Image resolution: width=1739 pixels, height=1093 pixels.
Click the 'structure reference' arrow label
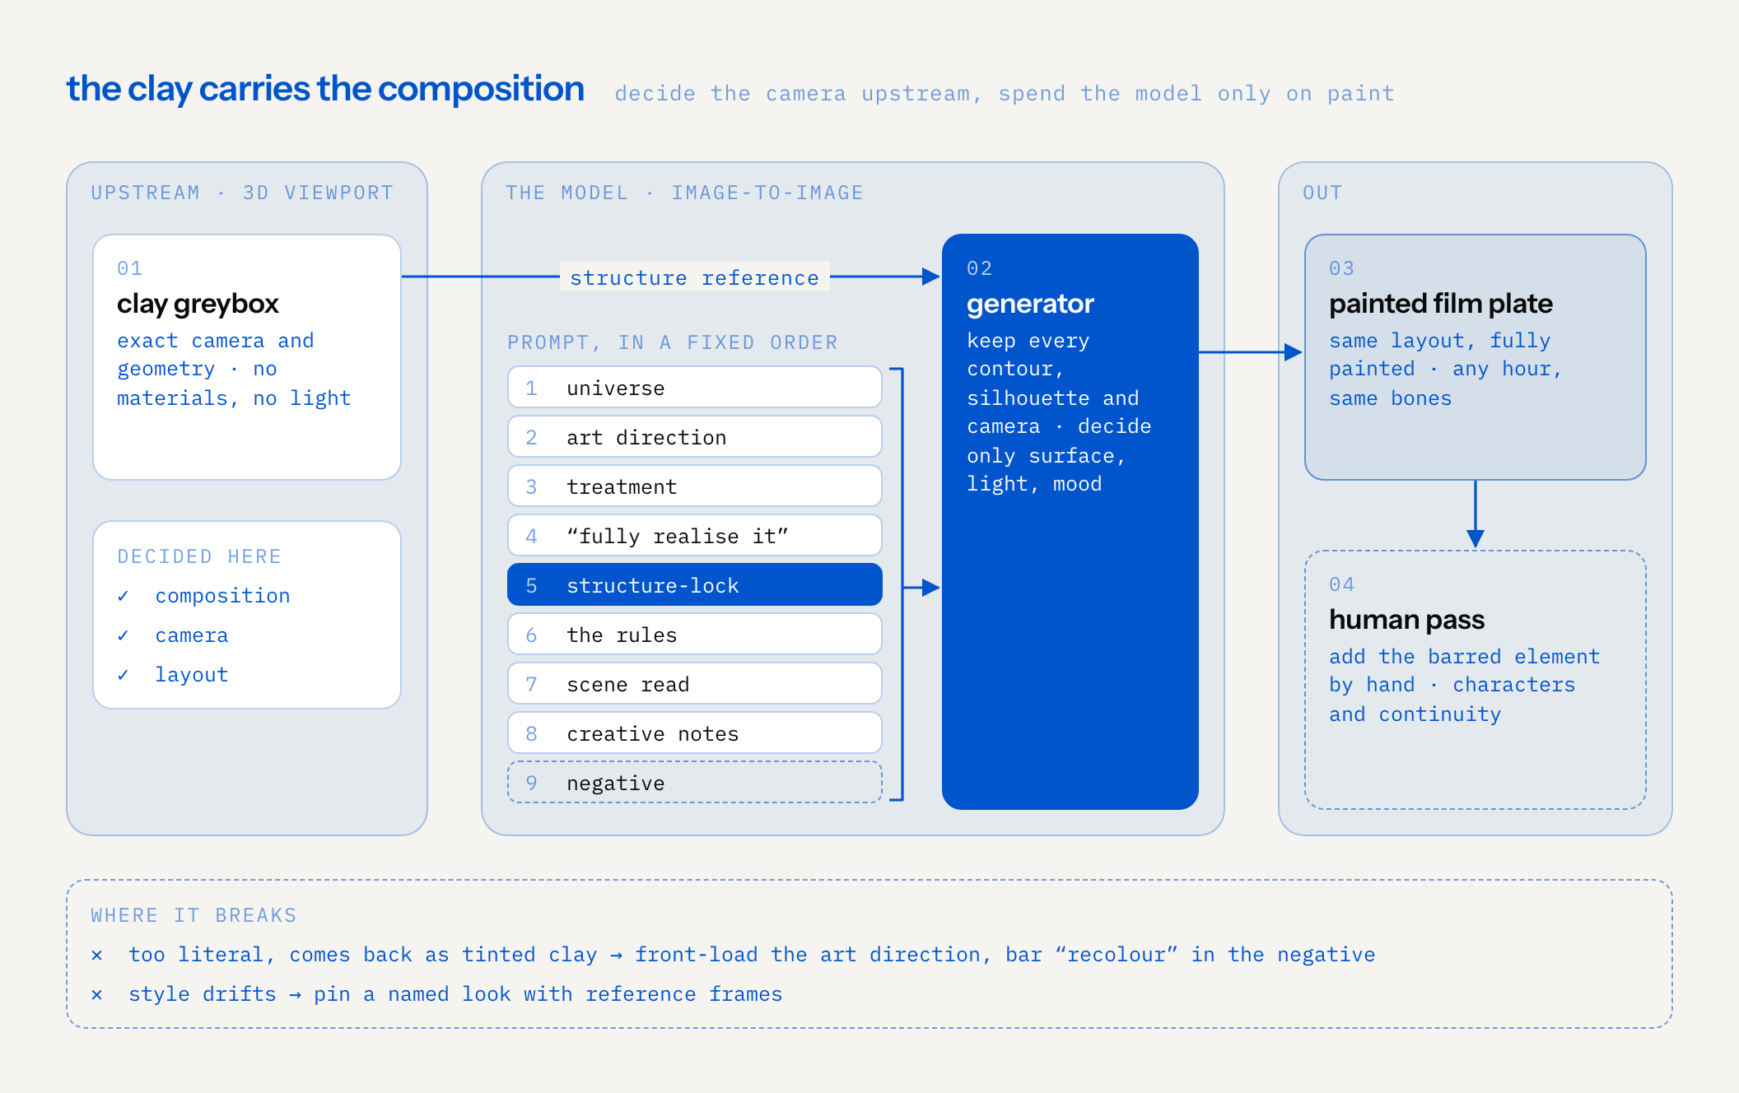coord(694,278)
